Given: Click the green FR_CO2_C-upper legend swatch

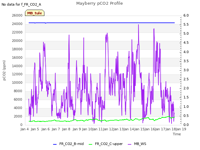Looking at the screenshot, I should click(x=90, y=144).
